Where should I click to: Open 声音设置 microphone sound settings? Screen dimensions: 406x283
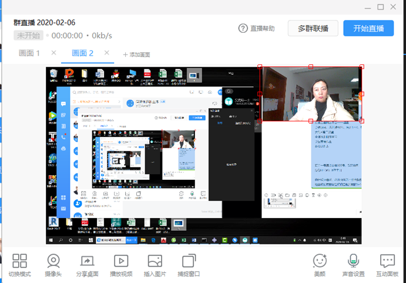tap(354, 261)
